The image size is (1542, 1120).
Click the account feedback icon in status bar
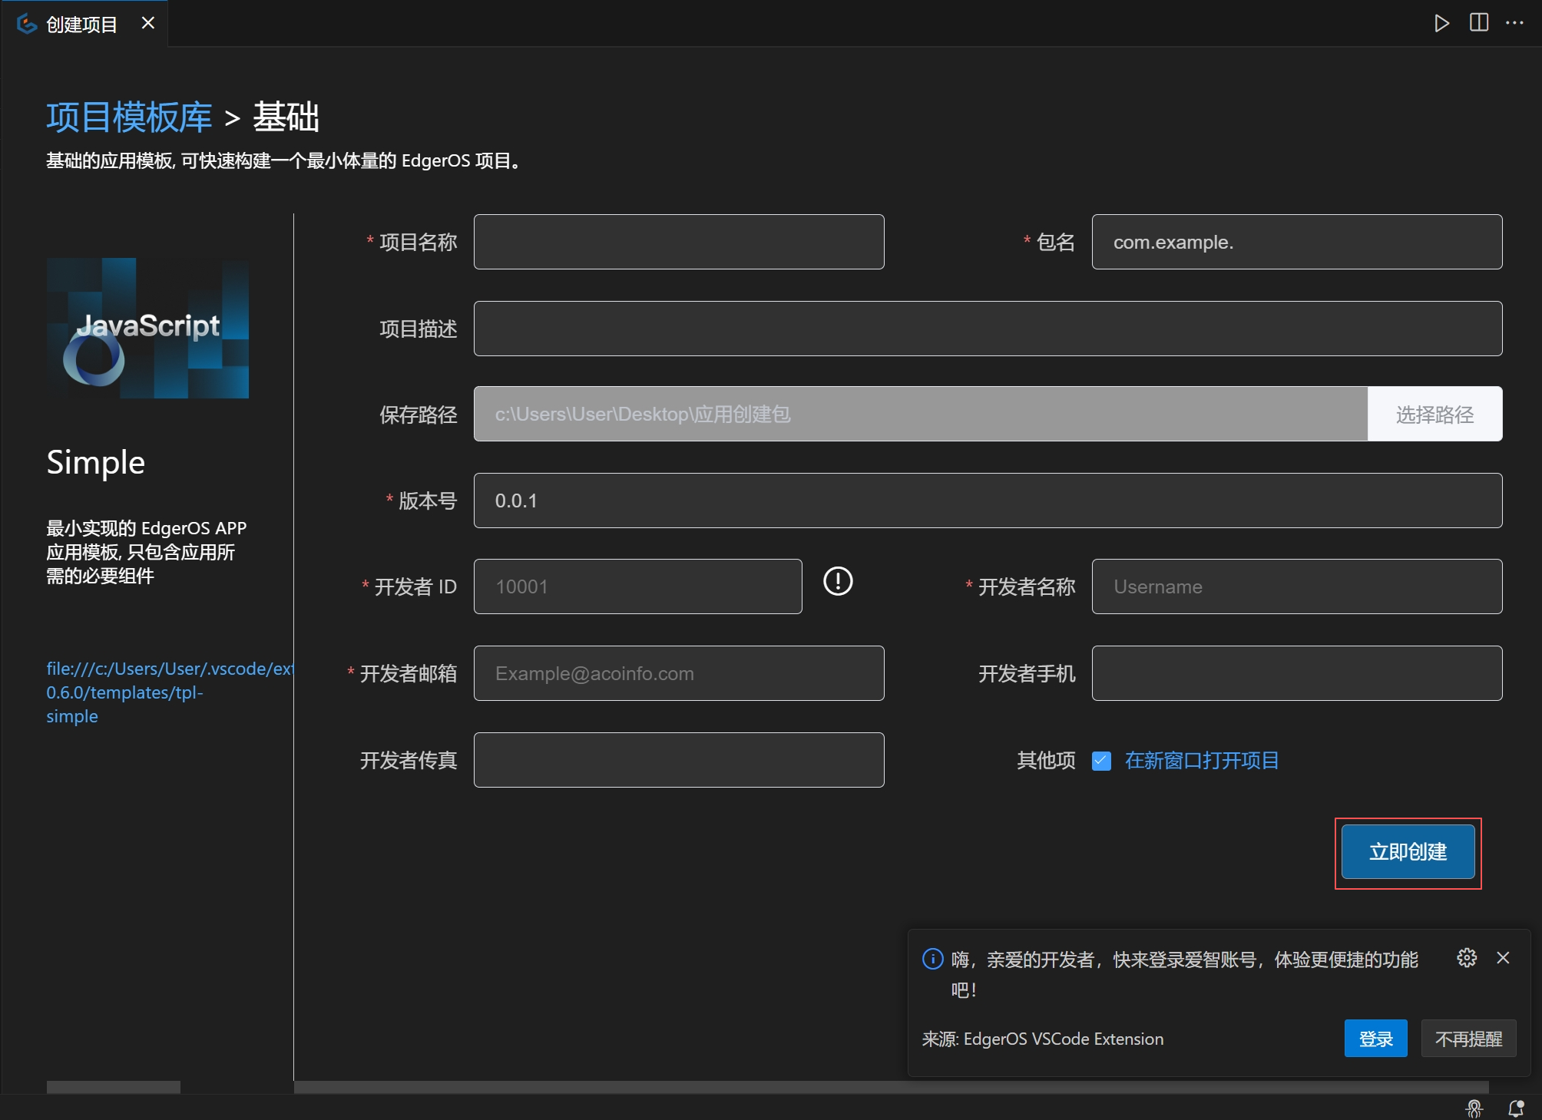[1474, 1108]
